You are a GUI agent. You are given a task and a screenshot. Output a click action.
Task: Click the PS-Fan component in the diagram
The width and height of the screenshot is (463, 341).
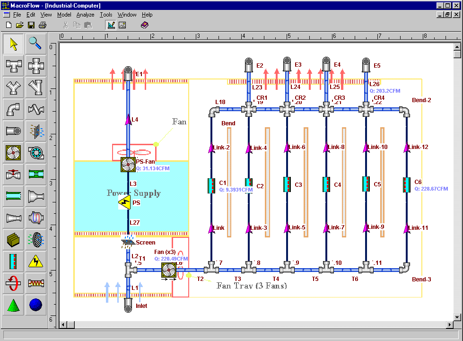click(x=128, y=165)
